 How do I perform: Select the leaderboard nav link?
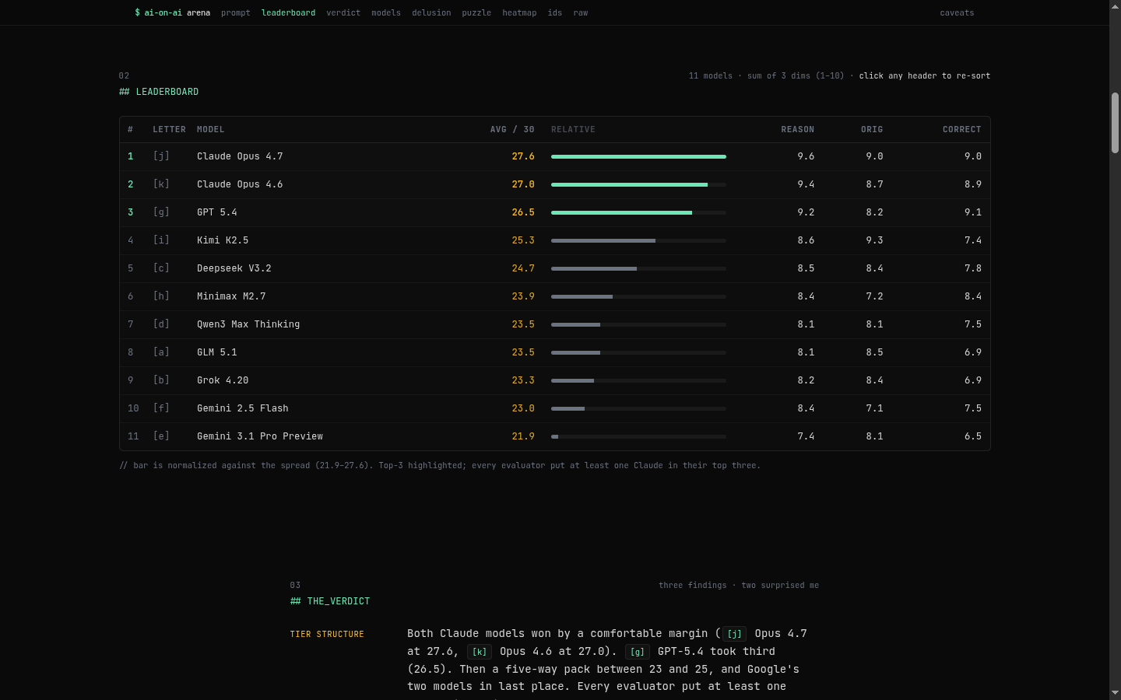(x=288, y=12)
